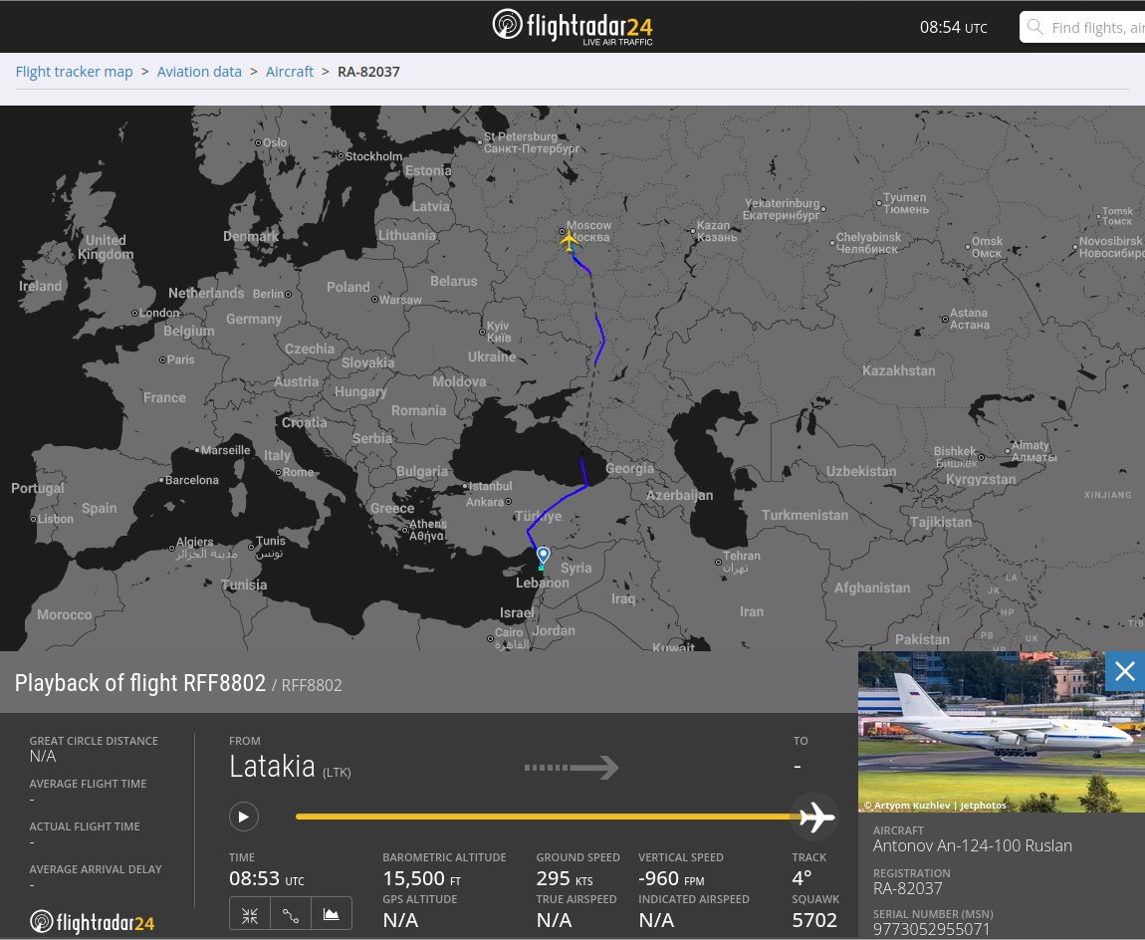The image size is (1145, 940).
Task: Click the St Petersburg label on map
Action: coord(531,142)
